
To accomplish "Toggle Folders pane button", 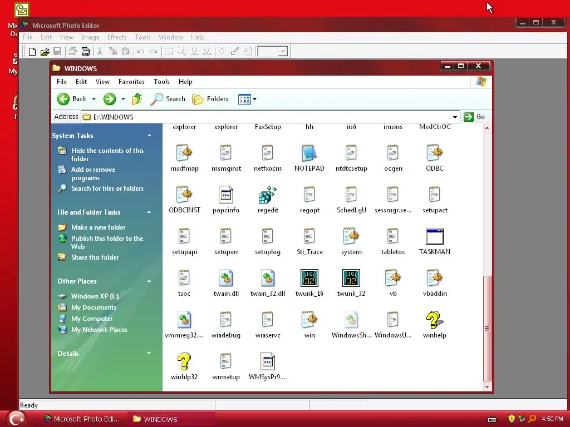I will coord(210,99).
